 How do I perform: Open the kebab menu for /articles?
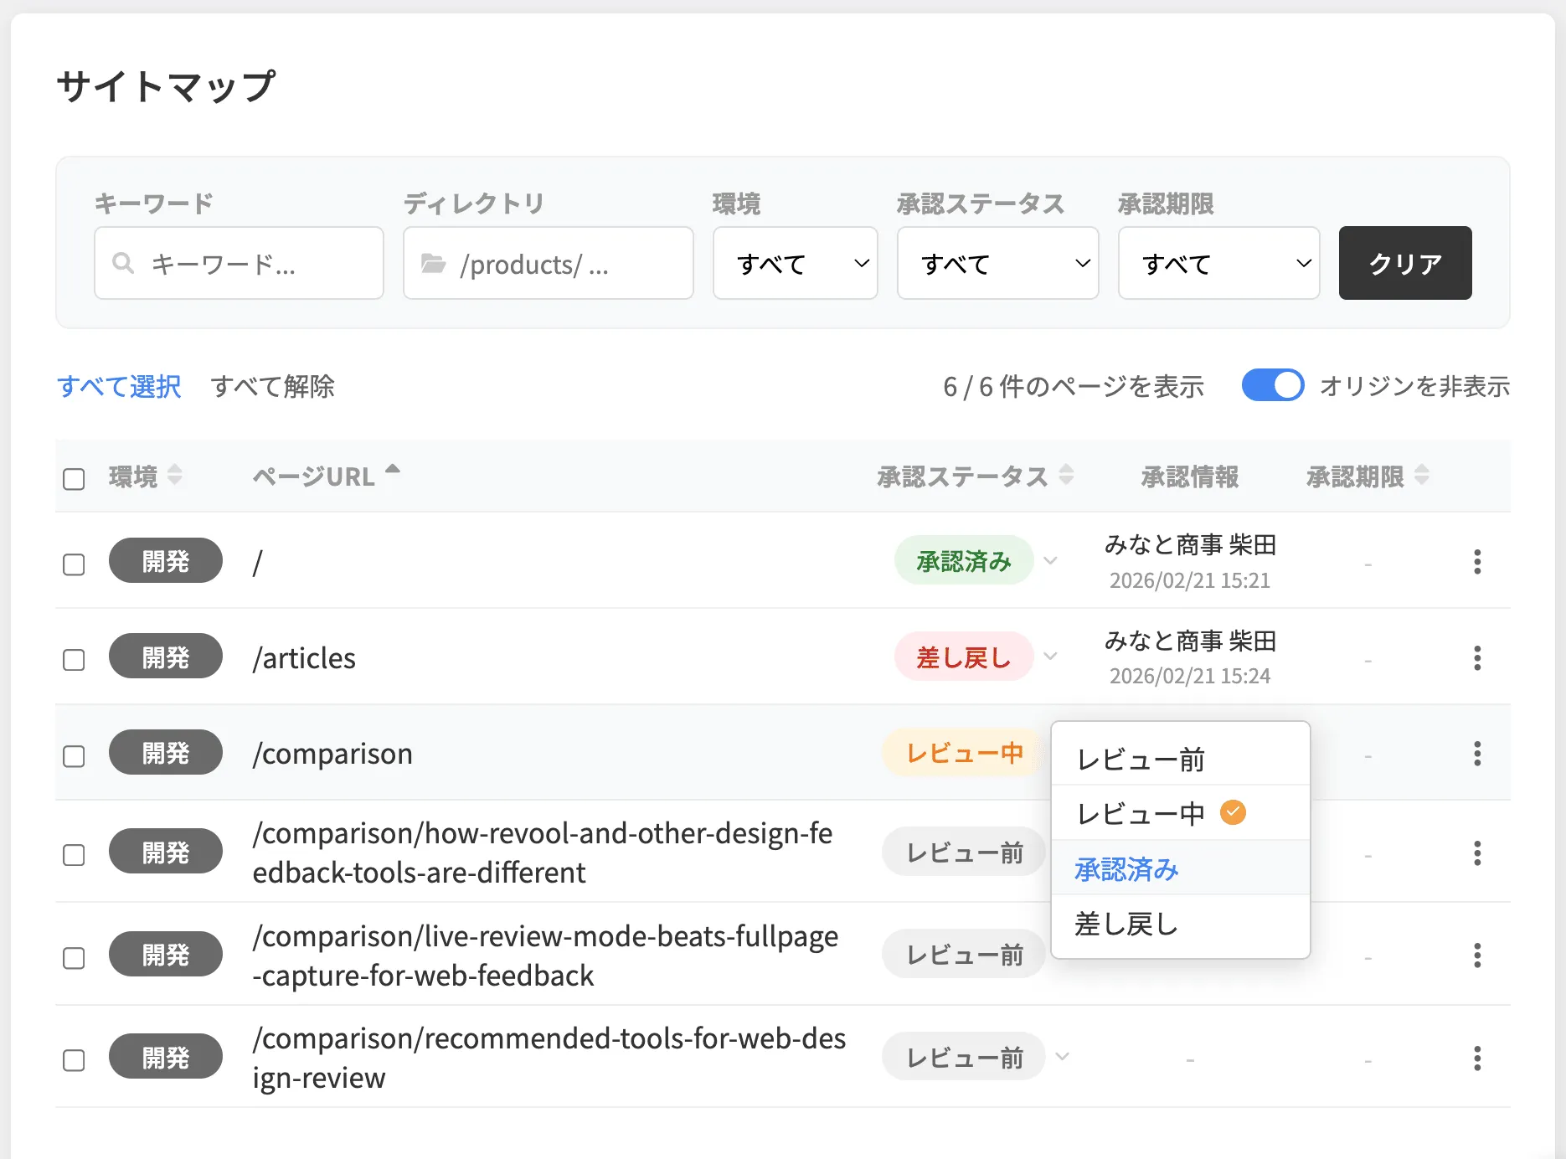point(1476,658)
